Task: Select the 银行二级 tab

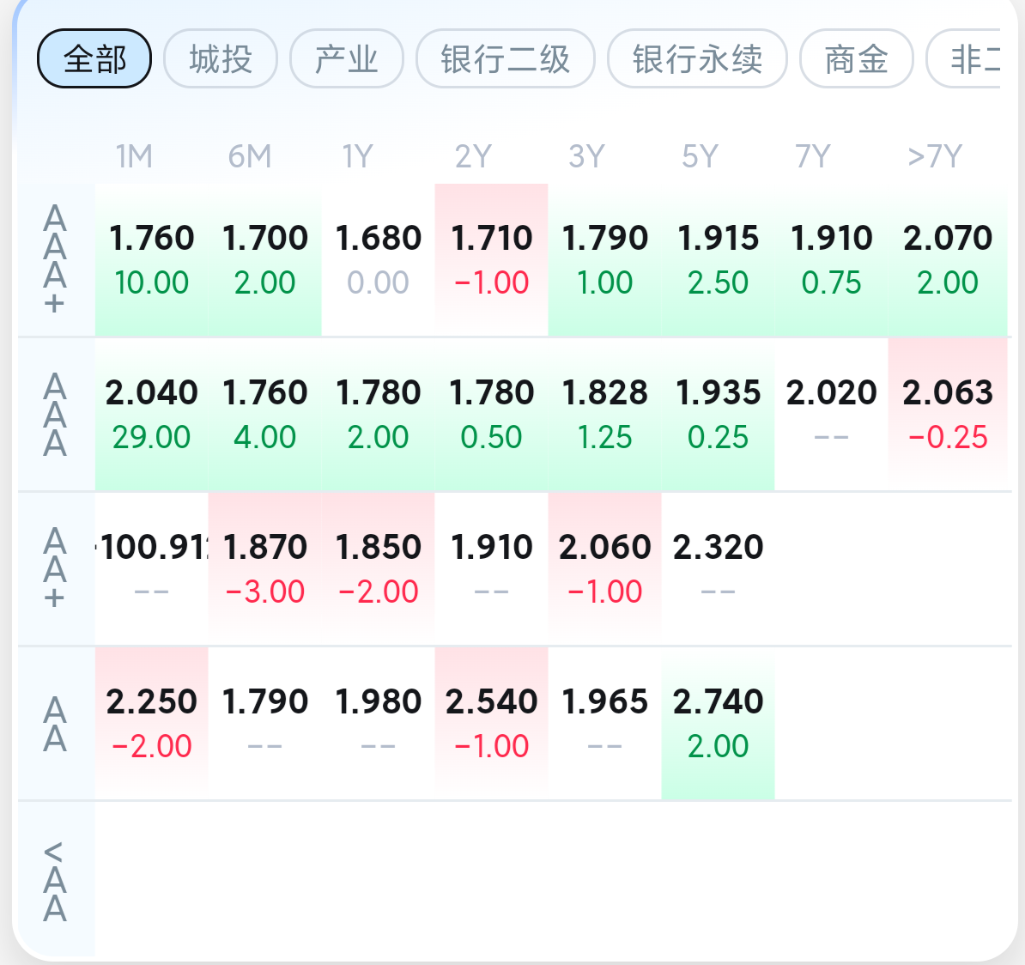Action: click(x=506, y=59)
